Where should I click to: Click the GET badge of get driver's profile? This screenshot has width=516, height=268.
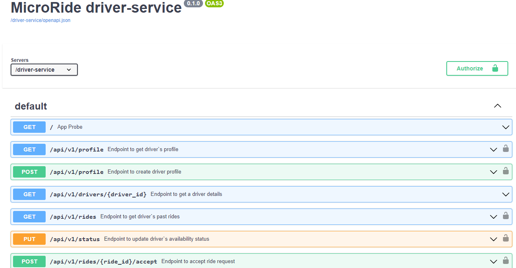click(x=29, y=149)
